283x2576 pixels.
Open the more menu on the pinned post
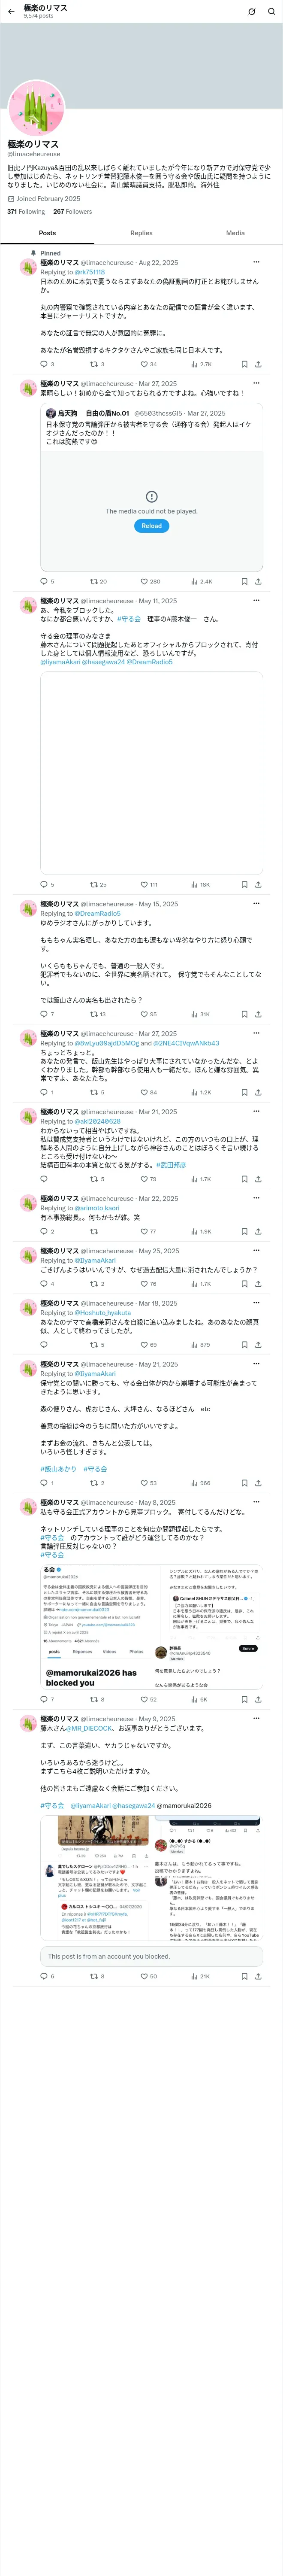256,262
